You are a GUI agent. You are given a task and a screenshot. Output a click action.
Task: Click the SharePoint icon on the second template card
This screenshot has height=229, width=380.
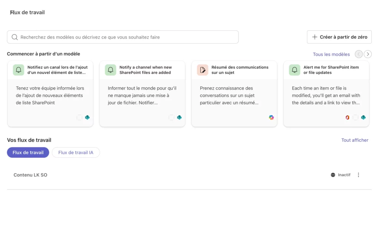click(179, 117)
